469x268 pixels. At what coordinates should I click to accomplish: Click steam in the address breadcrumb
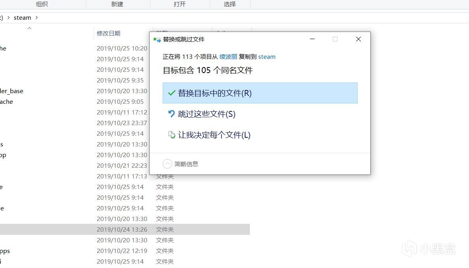click(23, 18)
